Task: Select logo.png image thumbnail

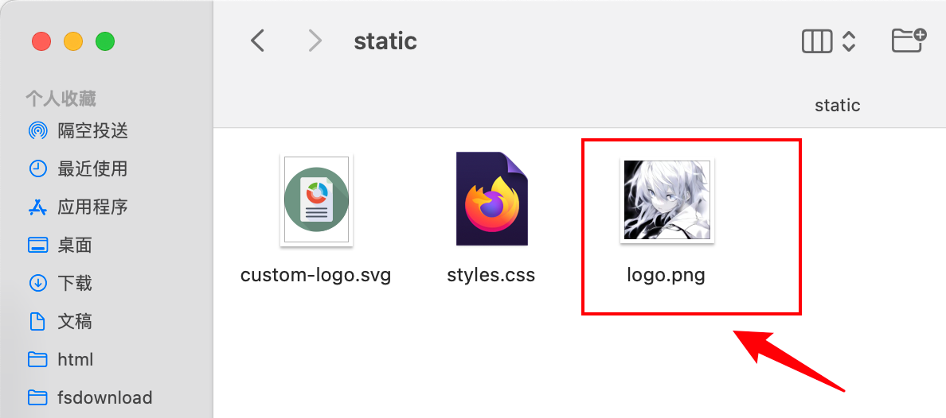Action: pyautogui.click(x=666, y=199)
